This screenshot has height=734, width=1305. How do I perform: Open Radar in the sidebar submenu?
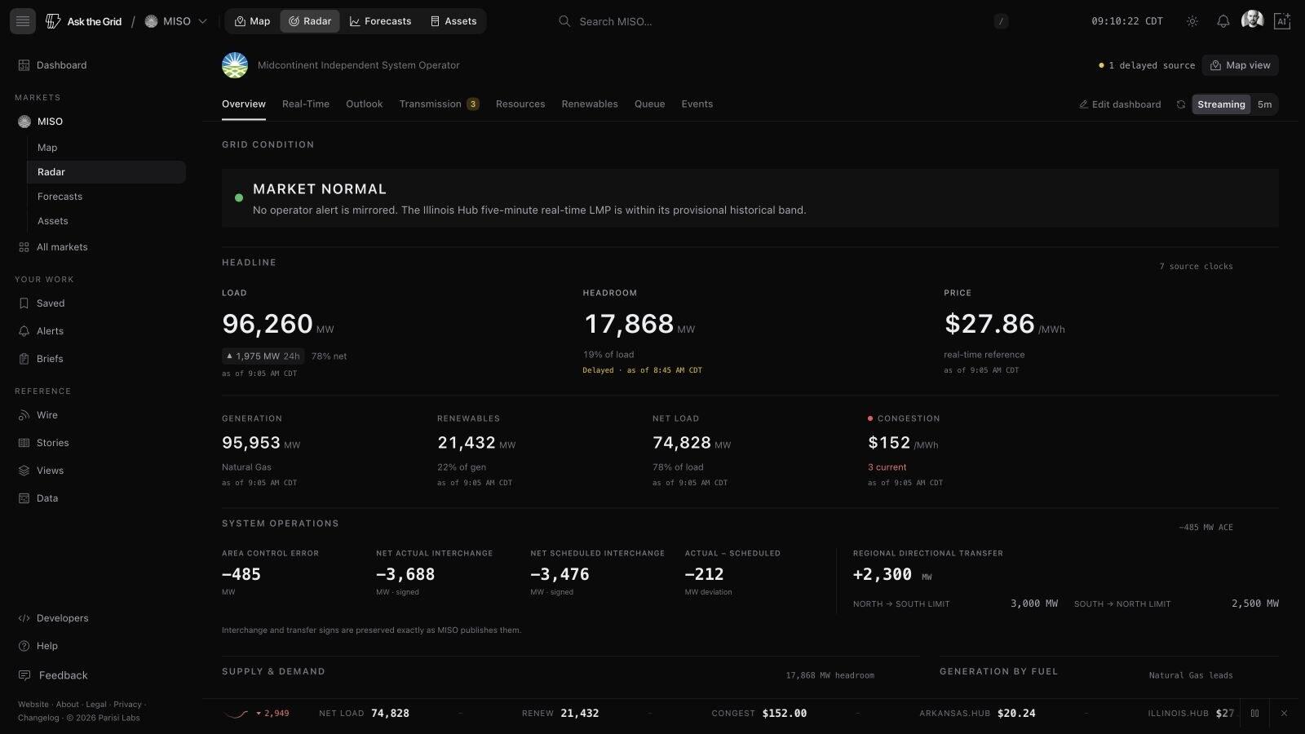tap(106, 172)
